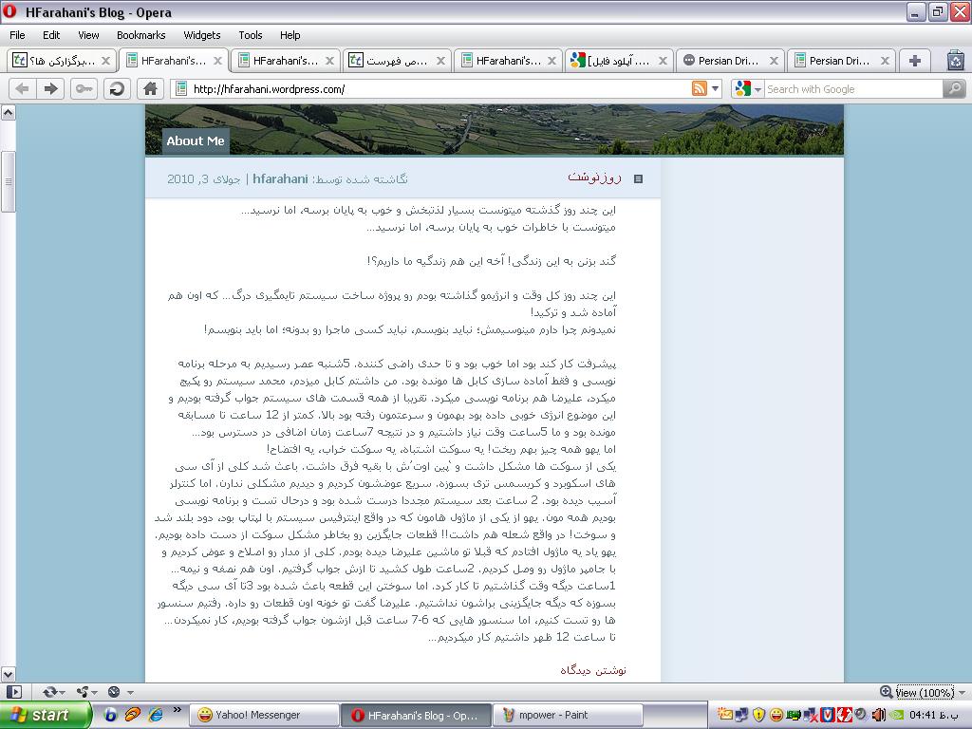Expand the address bar history dropdown arrow
The image size is (972, 729).
pos(716,88)
